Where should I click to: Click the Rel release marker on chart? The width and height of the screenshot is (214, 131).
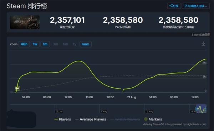(x=17, y=88)
